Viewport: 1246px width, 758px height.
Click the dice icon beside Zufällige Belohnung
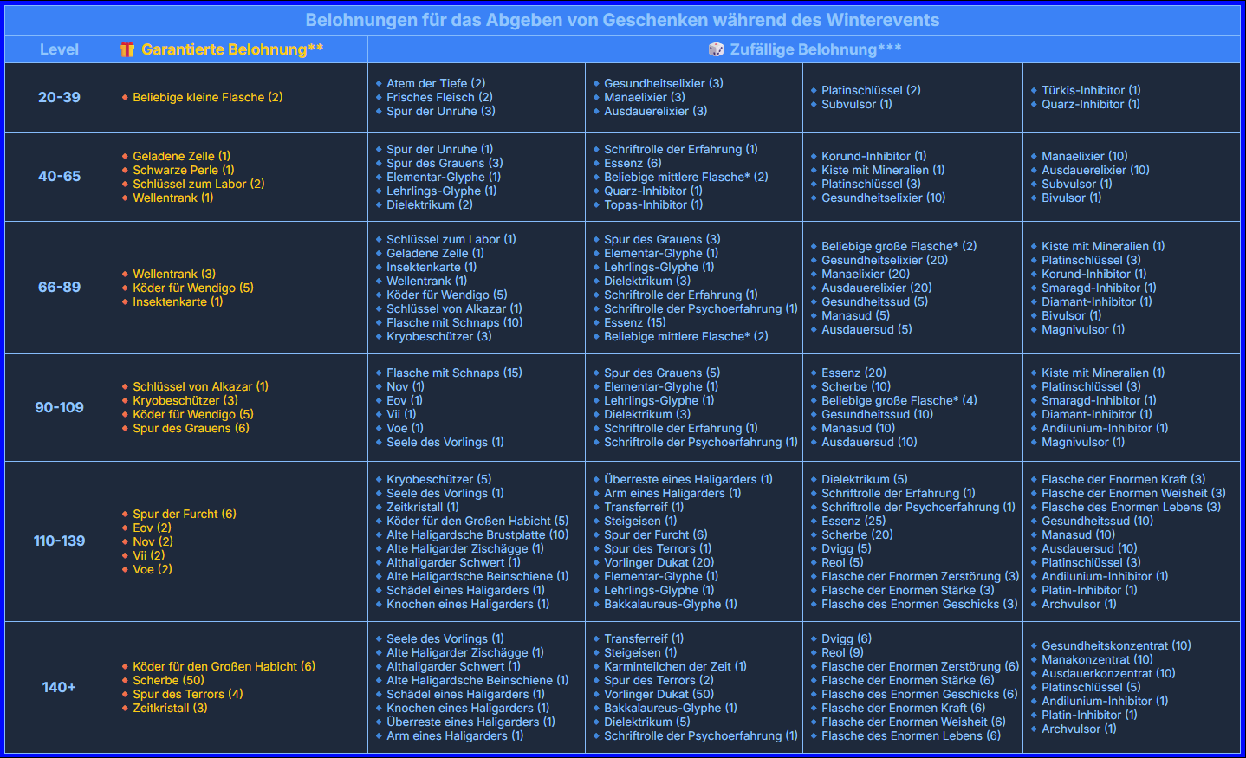[x=716, y=49]
